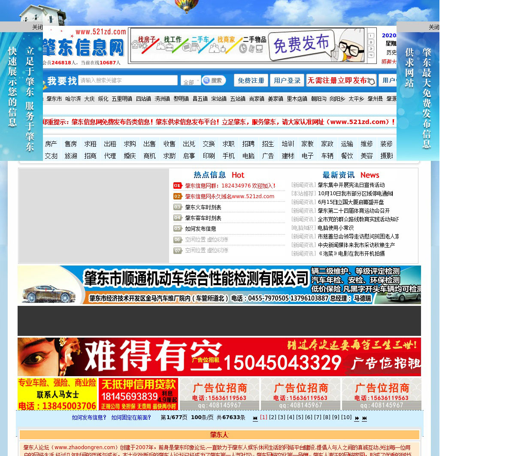Open the 装修 category

click(387, 144)
